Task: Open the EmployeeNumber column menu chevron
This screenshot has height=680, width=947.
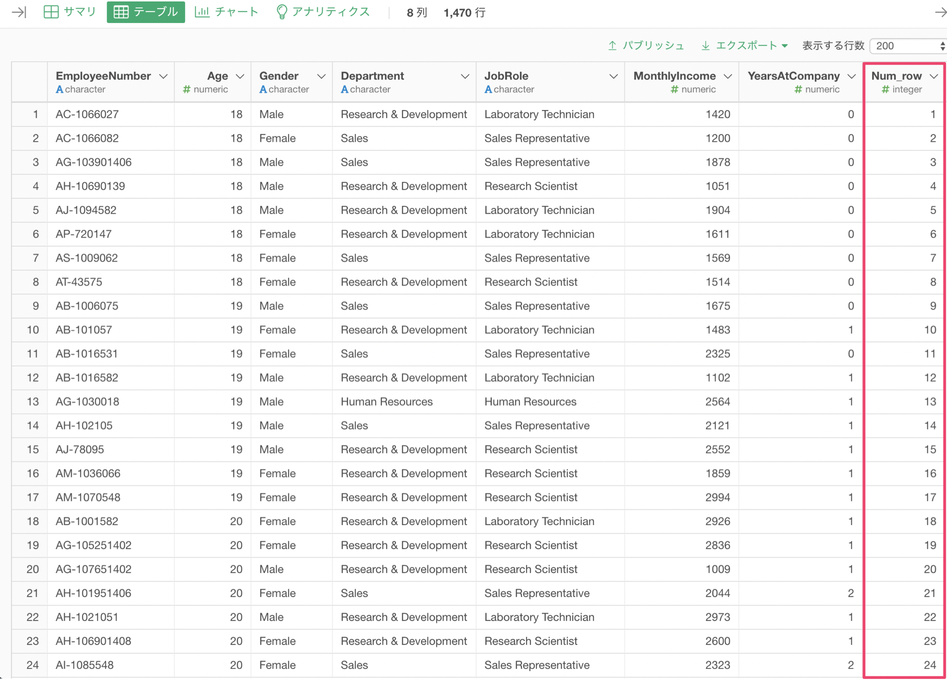Action: [x=163, y=76]
